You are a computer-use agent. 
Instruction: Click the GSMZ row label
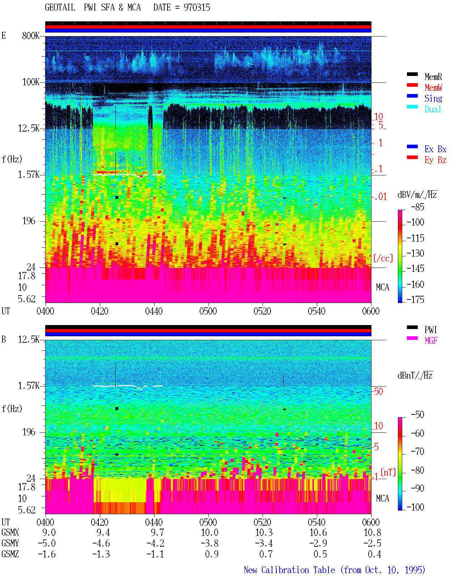pyautogui.click(x=10, y=554)
